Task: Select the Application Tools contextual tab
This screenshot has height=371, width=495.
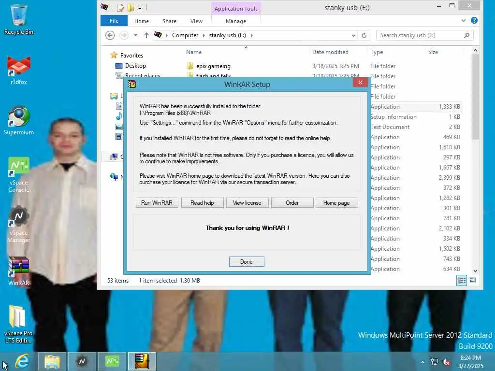Action: tap(236, 9)
